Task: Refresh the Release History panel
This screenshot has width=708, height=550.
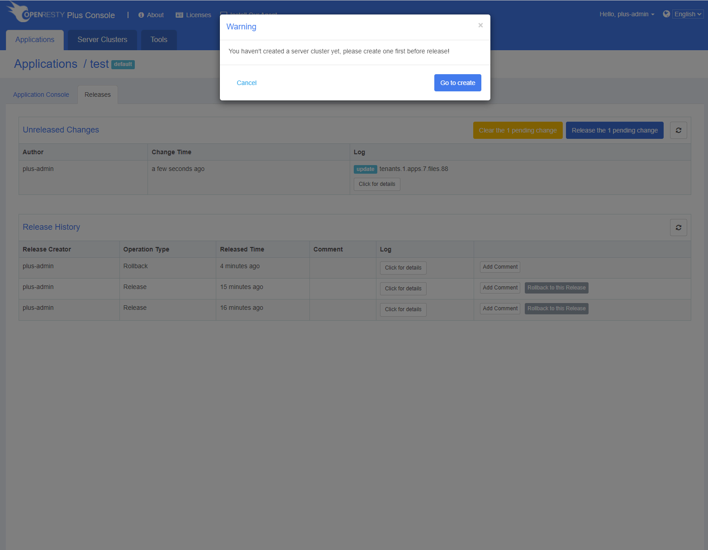Action: click(678, 228)
